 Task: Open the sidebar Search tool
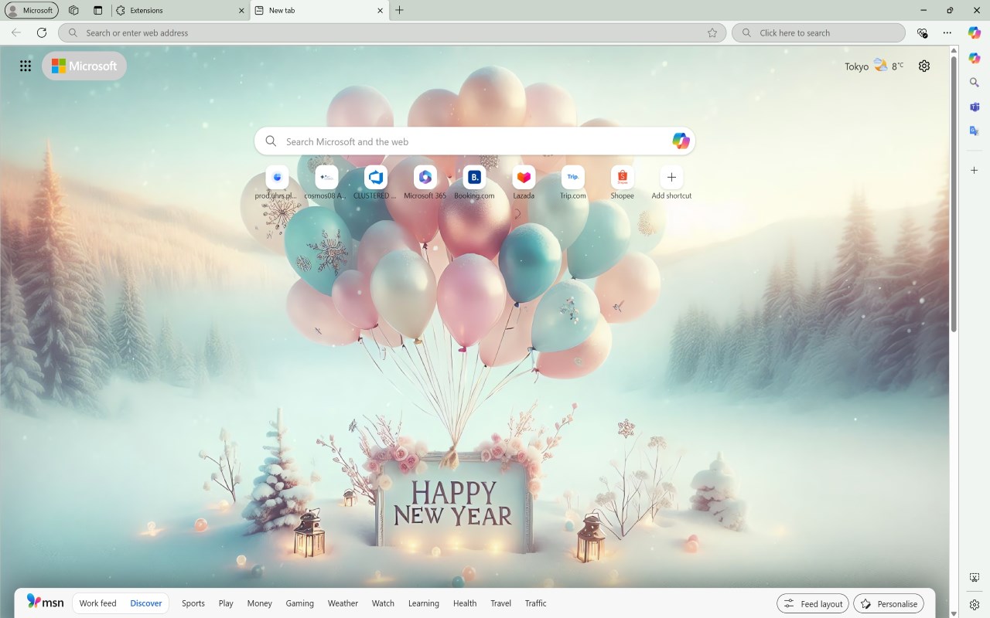975,83
